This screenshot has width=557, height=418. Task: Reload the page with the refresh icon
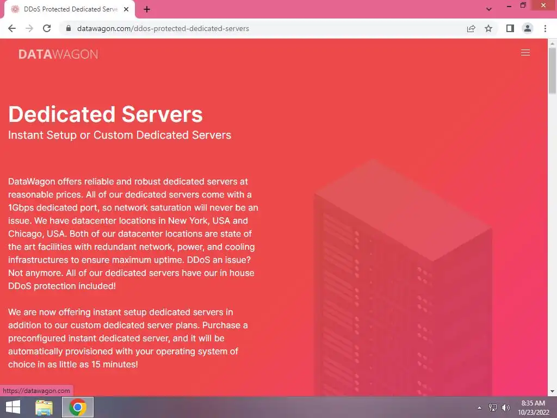47,28
